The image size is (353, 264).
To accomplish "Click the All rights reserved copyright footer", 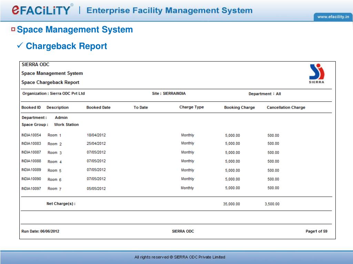I will point(180,257).
